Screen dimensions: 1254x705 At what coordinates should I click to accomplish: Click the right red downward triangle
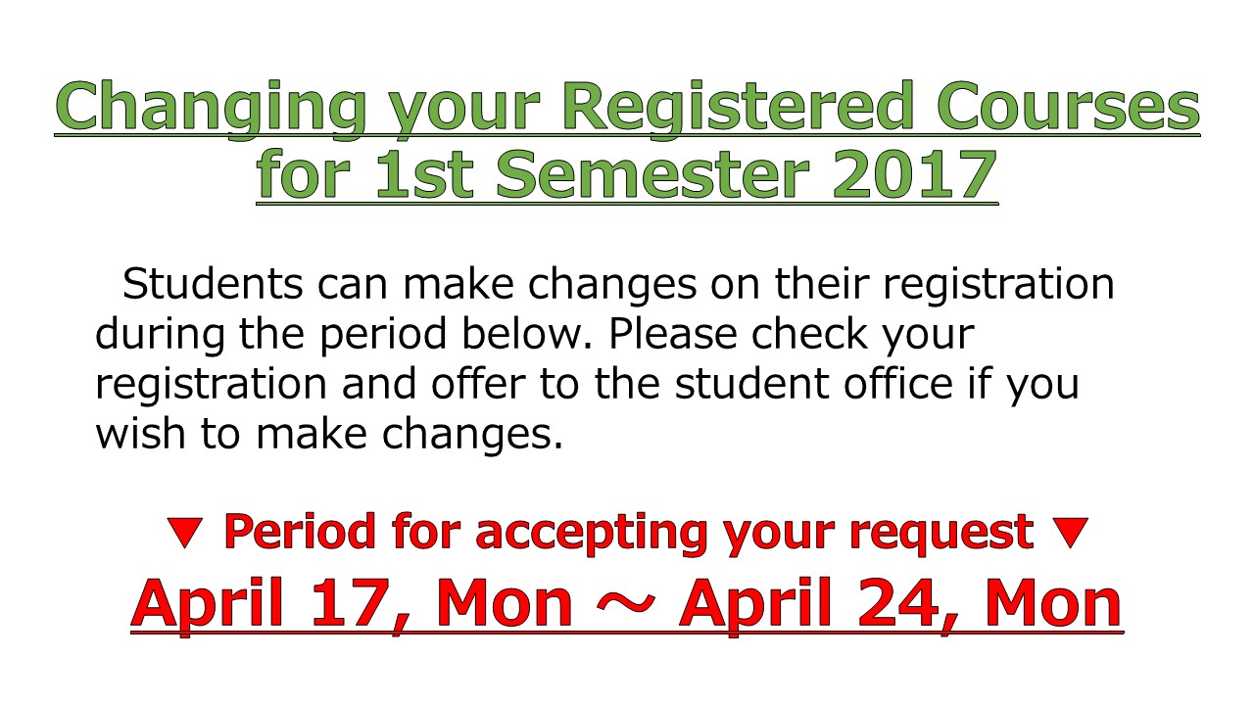click(x=1070, y=533)
